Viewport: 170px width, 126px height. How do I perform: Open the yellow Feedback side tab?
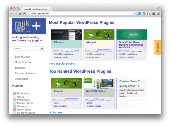click(158, 47)
